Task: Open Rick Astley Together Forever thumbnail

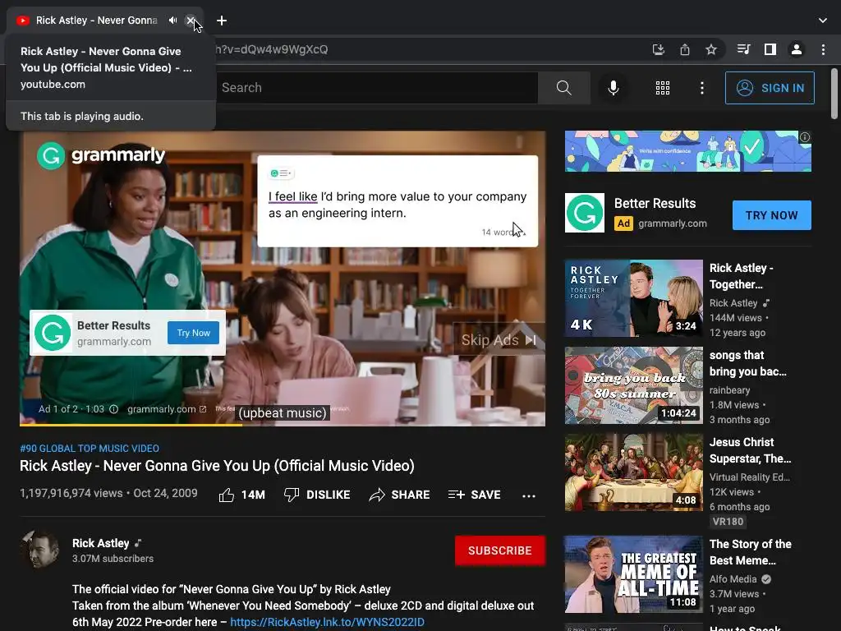Action: pos(633,298)
